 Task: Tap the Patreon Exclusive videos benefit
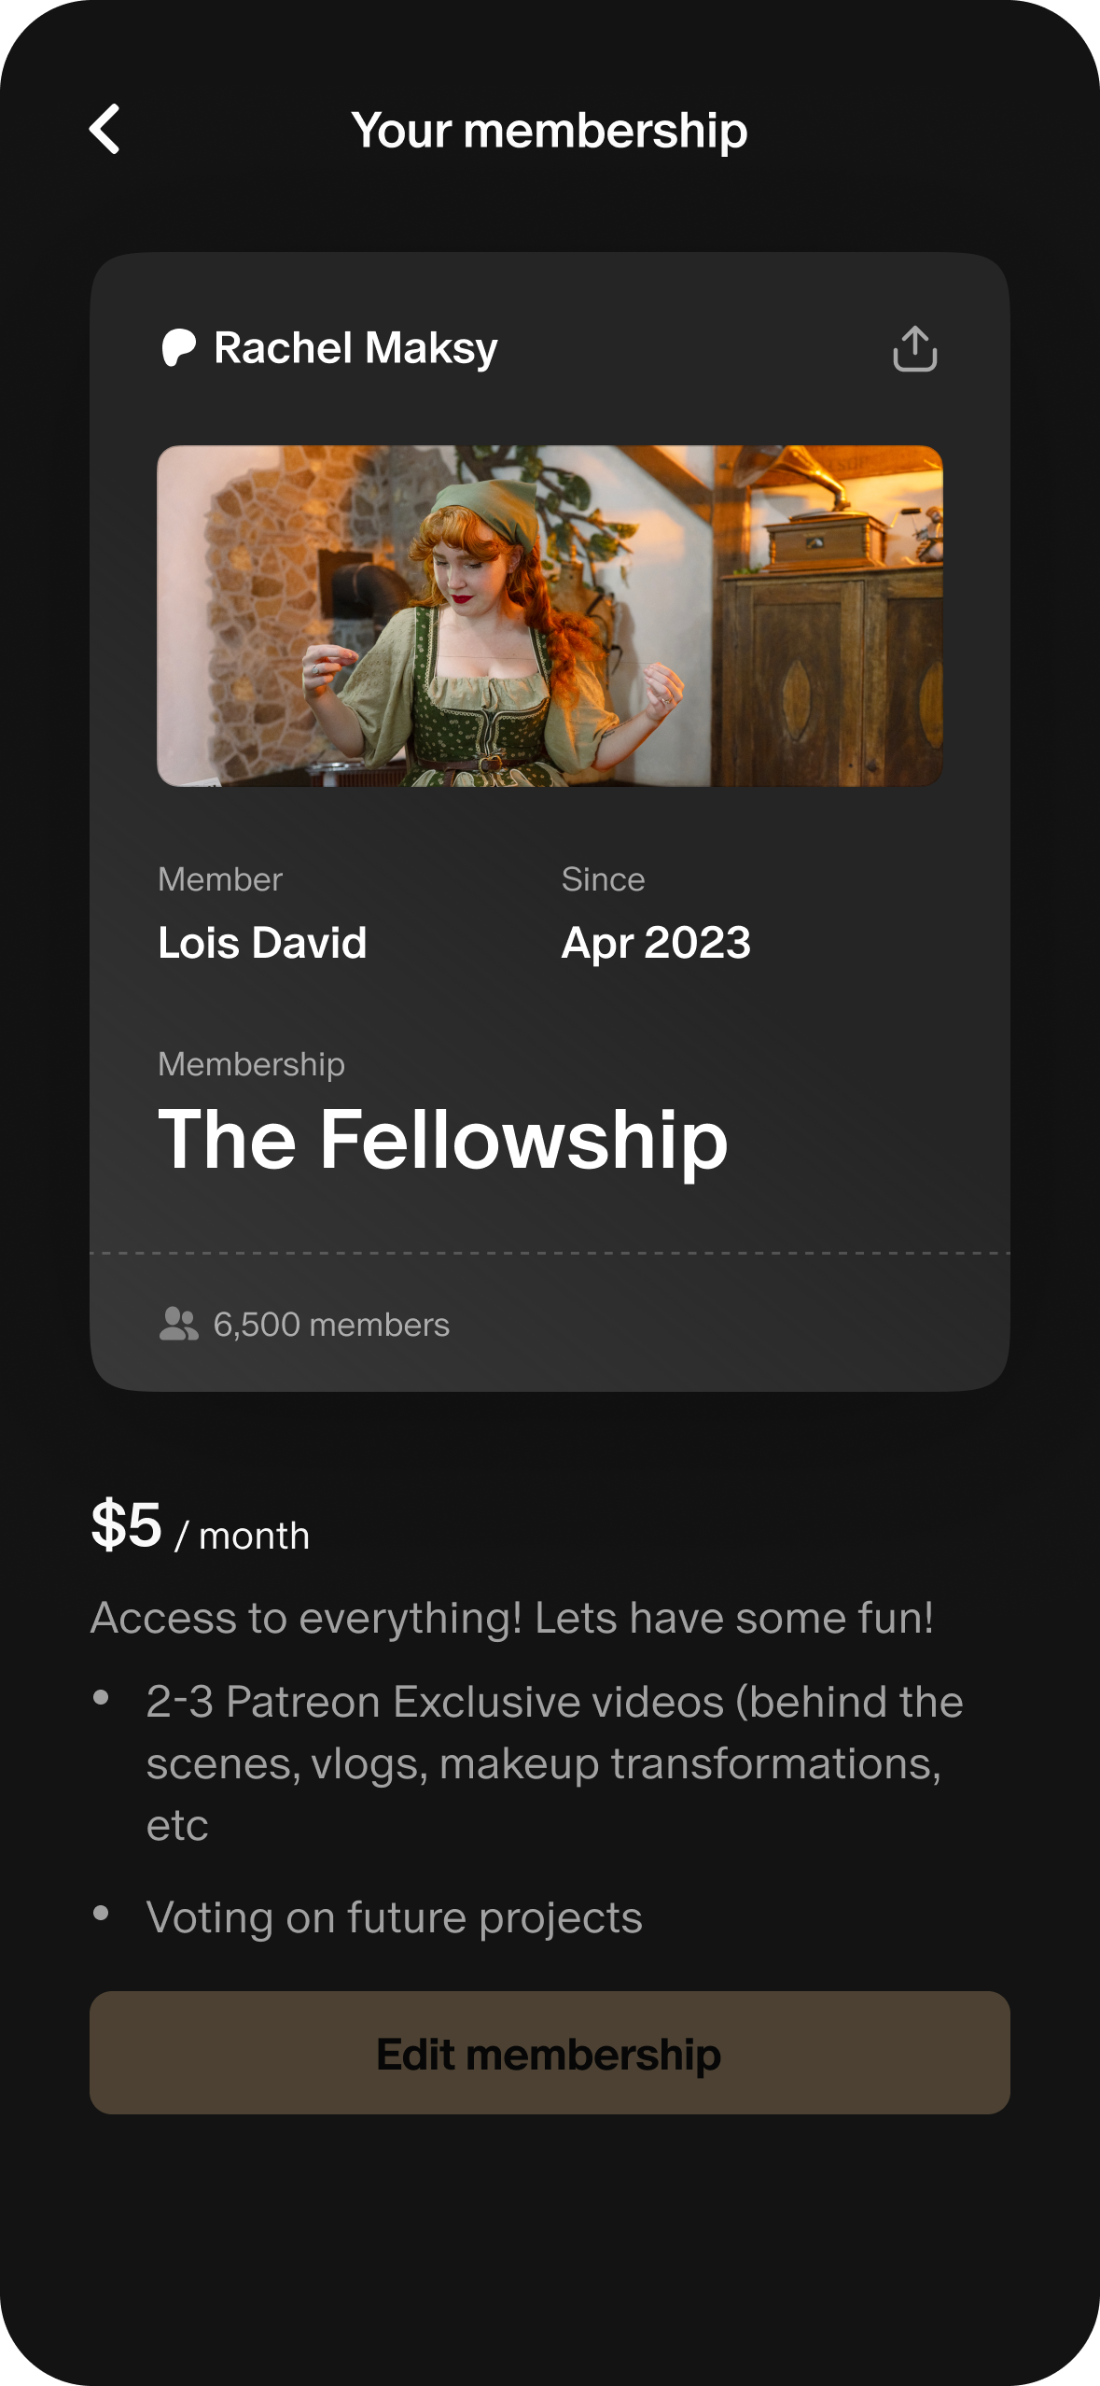[554, 1762]
